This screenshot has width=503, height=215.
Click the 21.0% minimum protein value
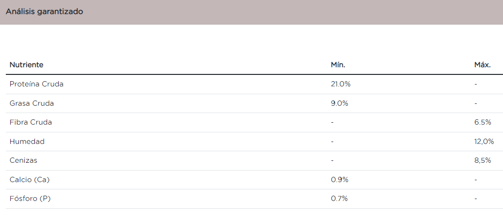coord(341,84)
